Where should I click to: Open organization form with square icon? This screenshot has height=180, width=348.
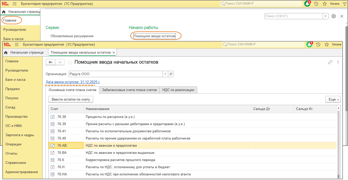[x=171, y=74]
